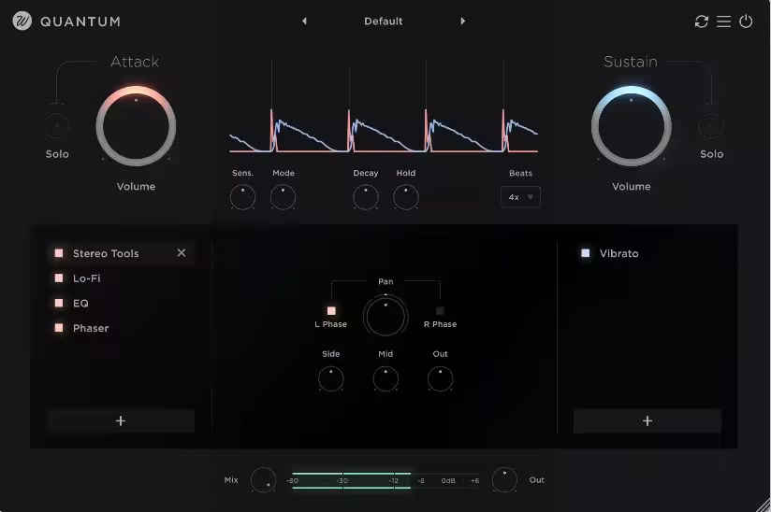Click the Quantum logo icon
Image resolution: width=771 pixels, height=512 pixels.
[x=22, y=21]
